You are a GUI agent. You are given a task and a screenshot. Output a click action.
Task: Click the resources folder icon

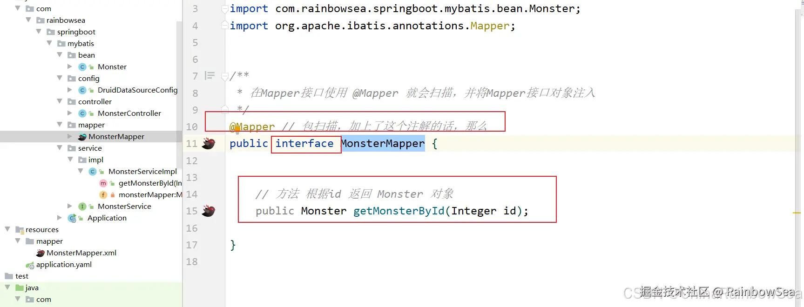click(x=20, y=230)
